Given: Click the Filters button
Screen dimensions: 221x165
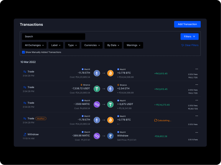Looking at the screenshot, I should click(x=189, y=37).
